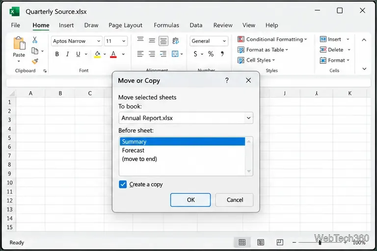Open Cell Styles gallery
This screenshot has width=377, height=251.
click(x=256, y=60)
